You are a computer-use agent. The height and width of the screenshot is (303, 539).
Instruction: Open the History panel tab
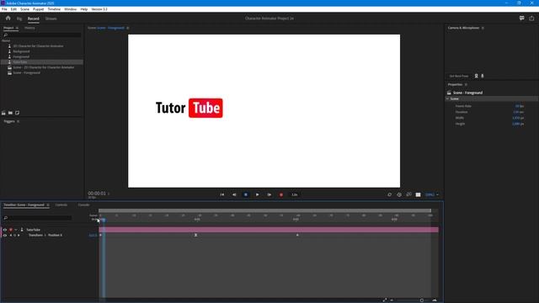(29, 28)
